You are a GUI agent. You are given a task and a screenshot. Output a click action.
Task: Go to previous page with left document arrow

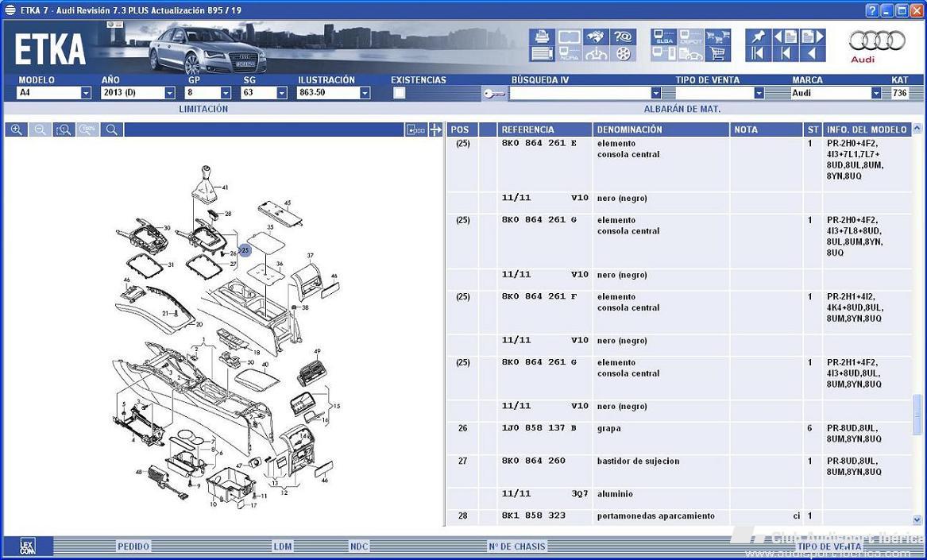785,37
